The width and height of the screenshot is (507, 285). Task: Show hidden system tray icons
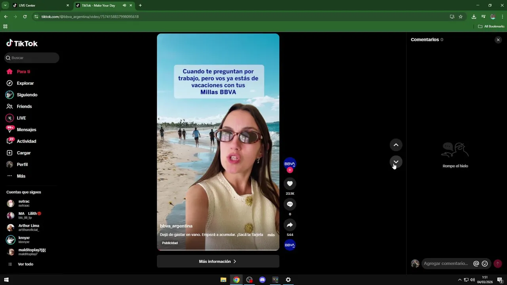(459, 280)
